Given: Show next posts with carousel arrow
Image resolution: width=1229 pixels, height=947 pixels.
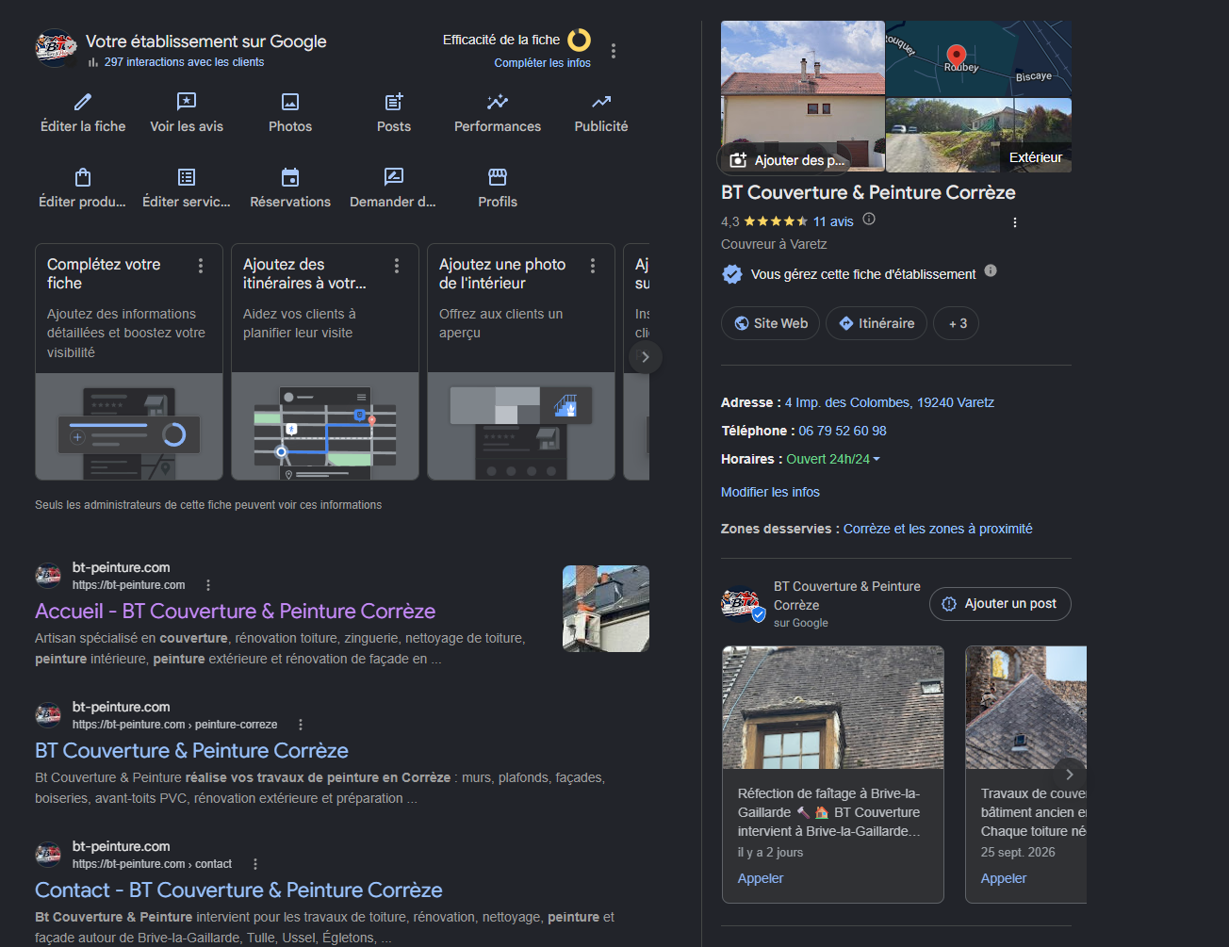Looking at the screenshot, I should pos(1070,775).
